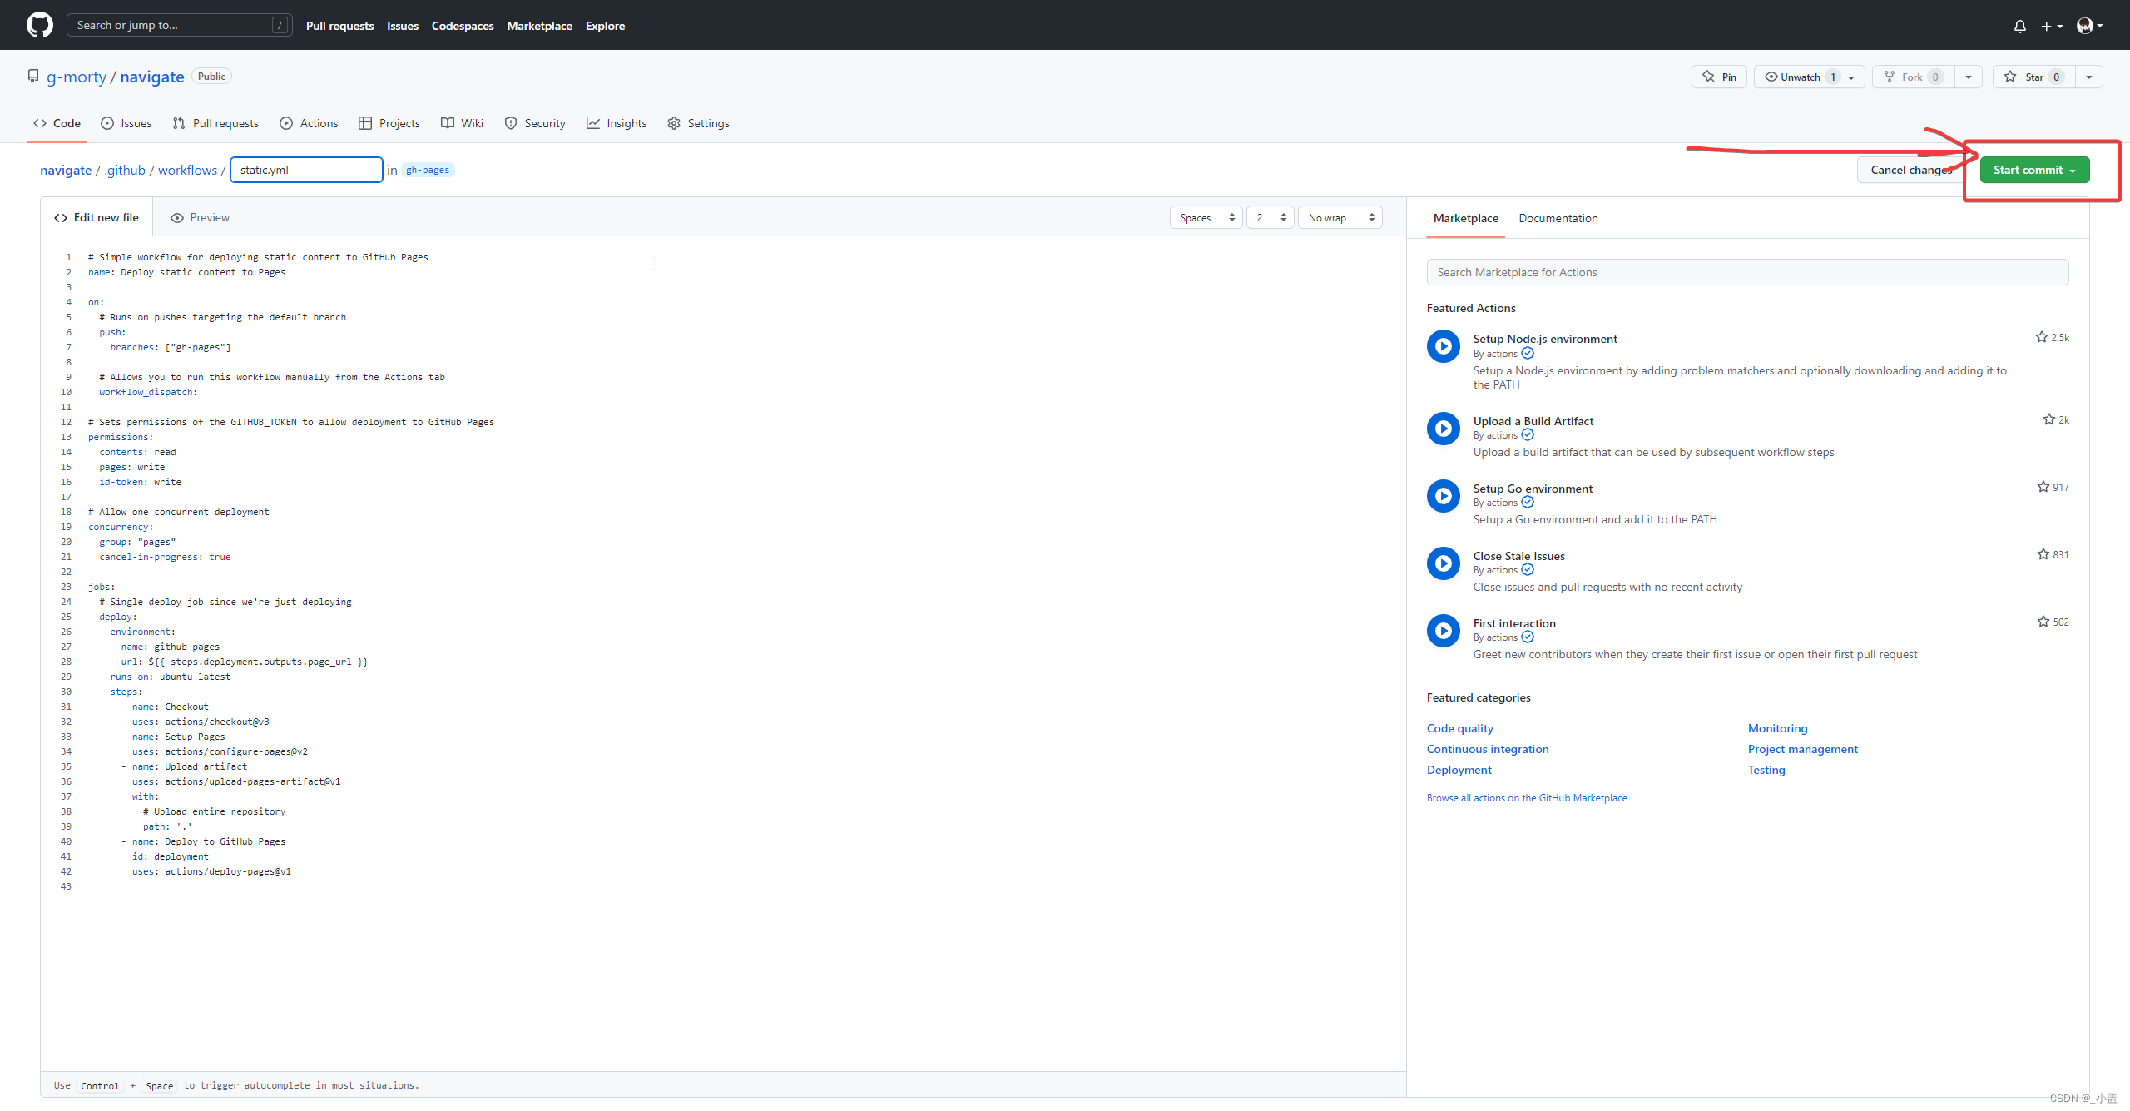Expand the Star lists dropdown arrow

coord(2088,77)
